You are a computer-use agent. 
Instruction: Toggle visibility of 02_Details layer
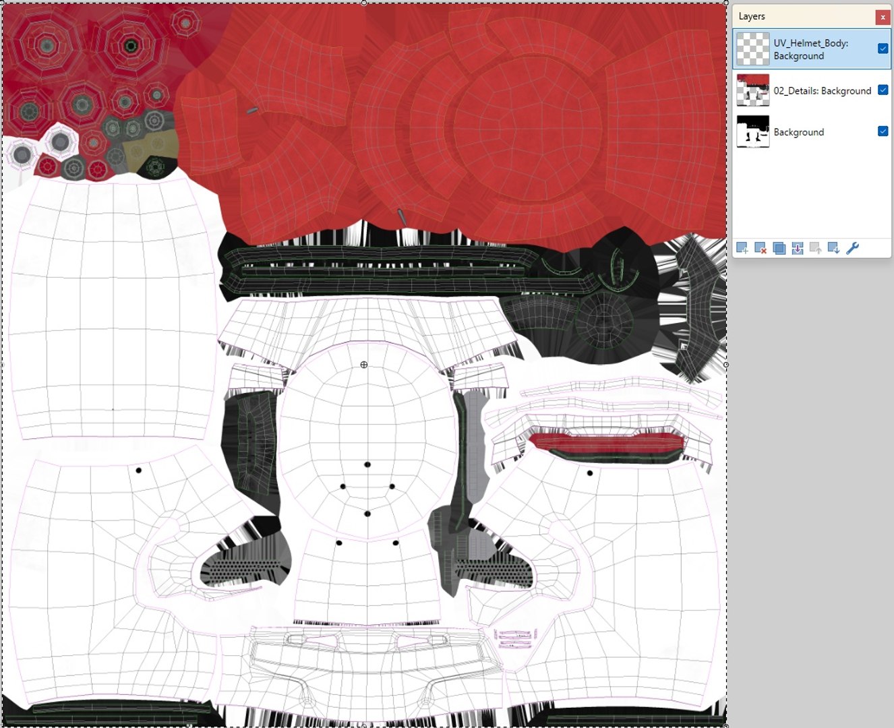tap(883, 90)
